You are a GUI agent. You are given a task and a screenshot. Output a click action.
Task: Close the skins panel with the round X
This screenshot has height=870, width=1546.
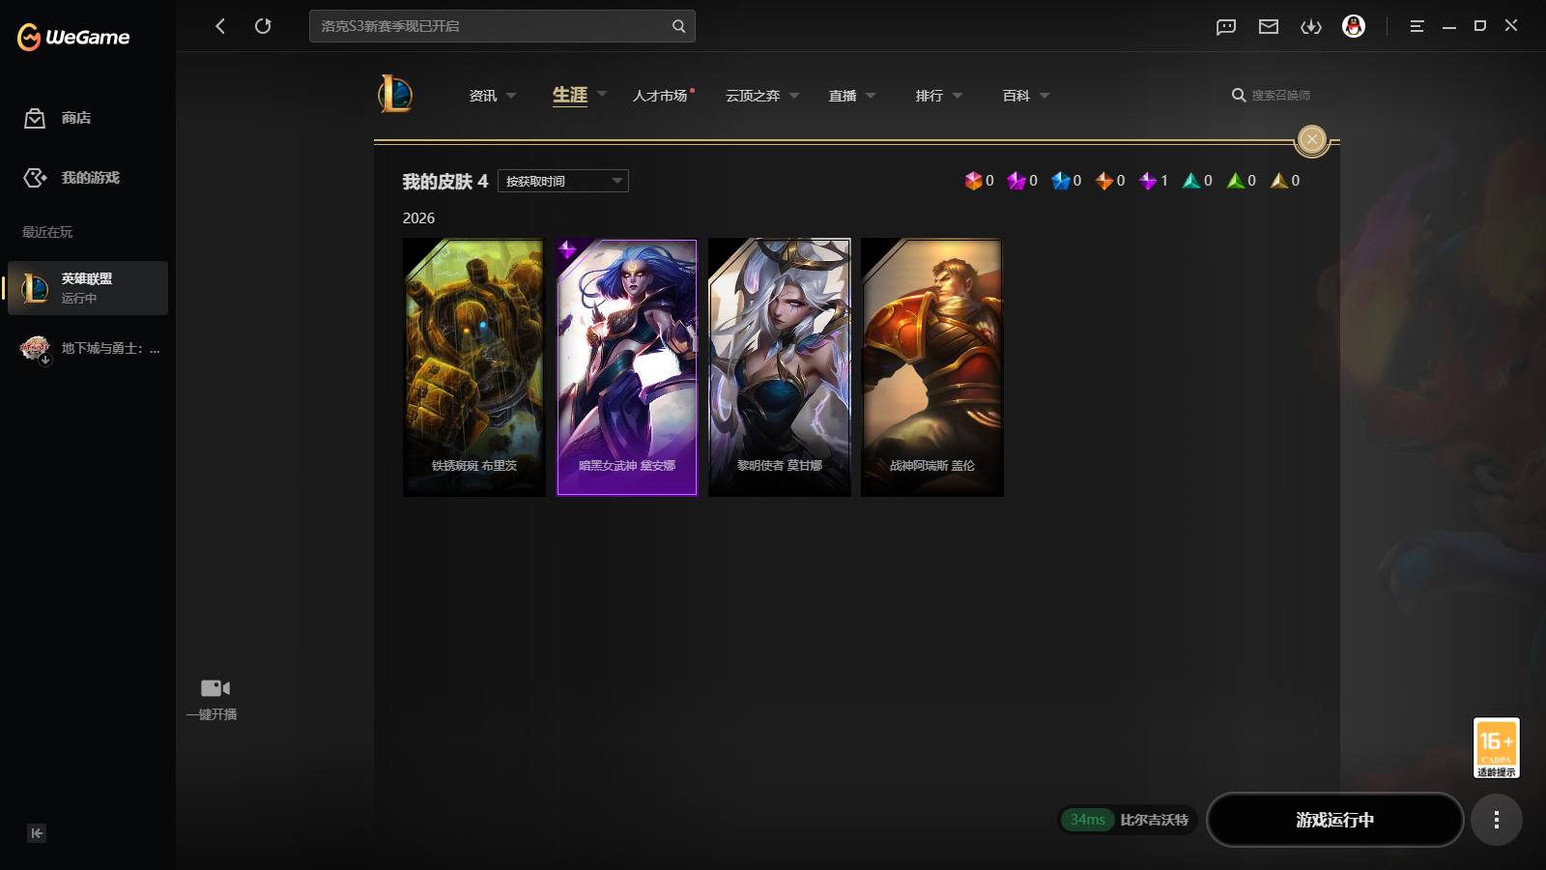click(1312, 139)
